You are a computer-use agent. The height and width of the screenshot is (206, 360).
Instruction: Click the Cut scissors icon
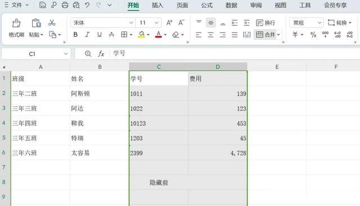point(52,22)
